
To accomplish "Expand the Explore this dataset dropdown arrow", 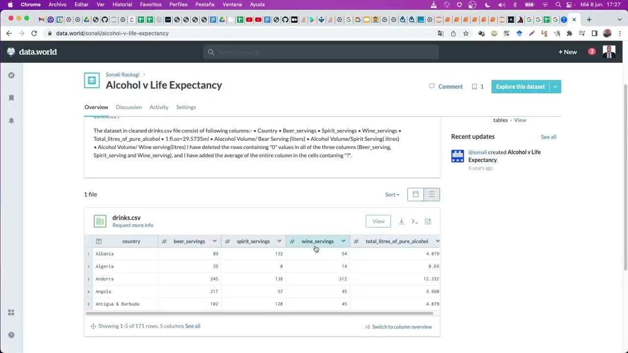I will (x=555, y=87).
